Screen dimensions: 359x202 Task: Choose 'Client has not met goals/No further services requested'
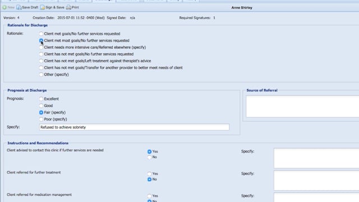[41, 54]
